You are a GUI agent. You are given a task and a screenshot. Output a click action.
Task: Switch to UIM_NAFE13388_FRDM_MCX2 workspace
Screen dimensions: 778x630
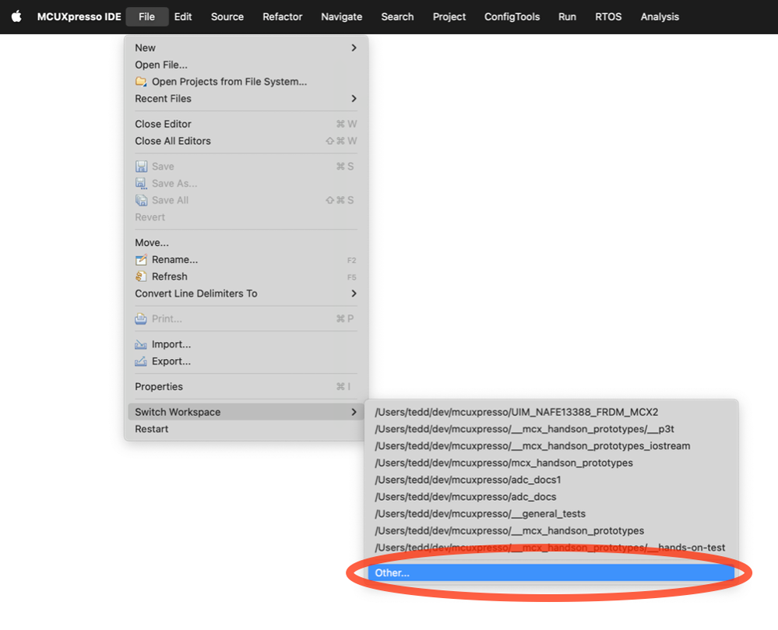(551, 412)
